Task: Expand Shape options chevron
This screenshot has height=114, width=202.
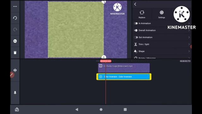Action: click(x=189, y=51)
